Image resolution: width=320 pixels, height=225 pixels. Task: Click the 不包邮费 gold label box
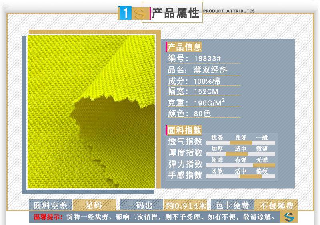coord(277,205)
